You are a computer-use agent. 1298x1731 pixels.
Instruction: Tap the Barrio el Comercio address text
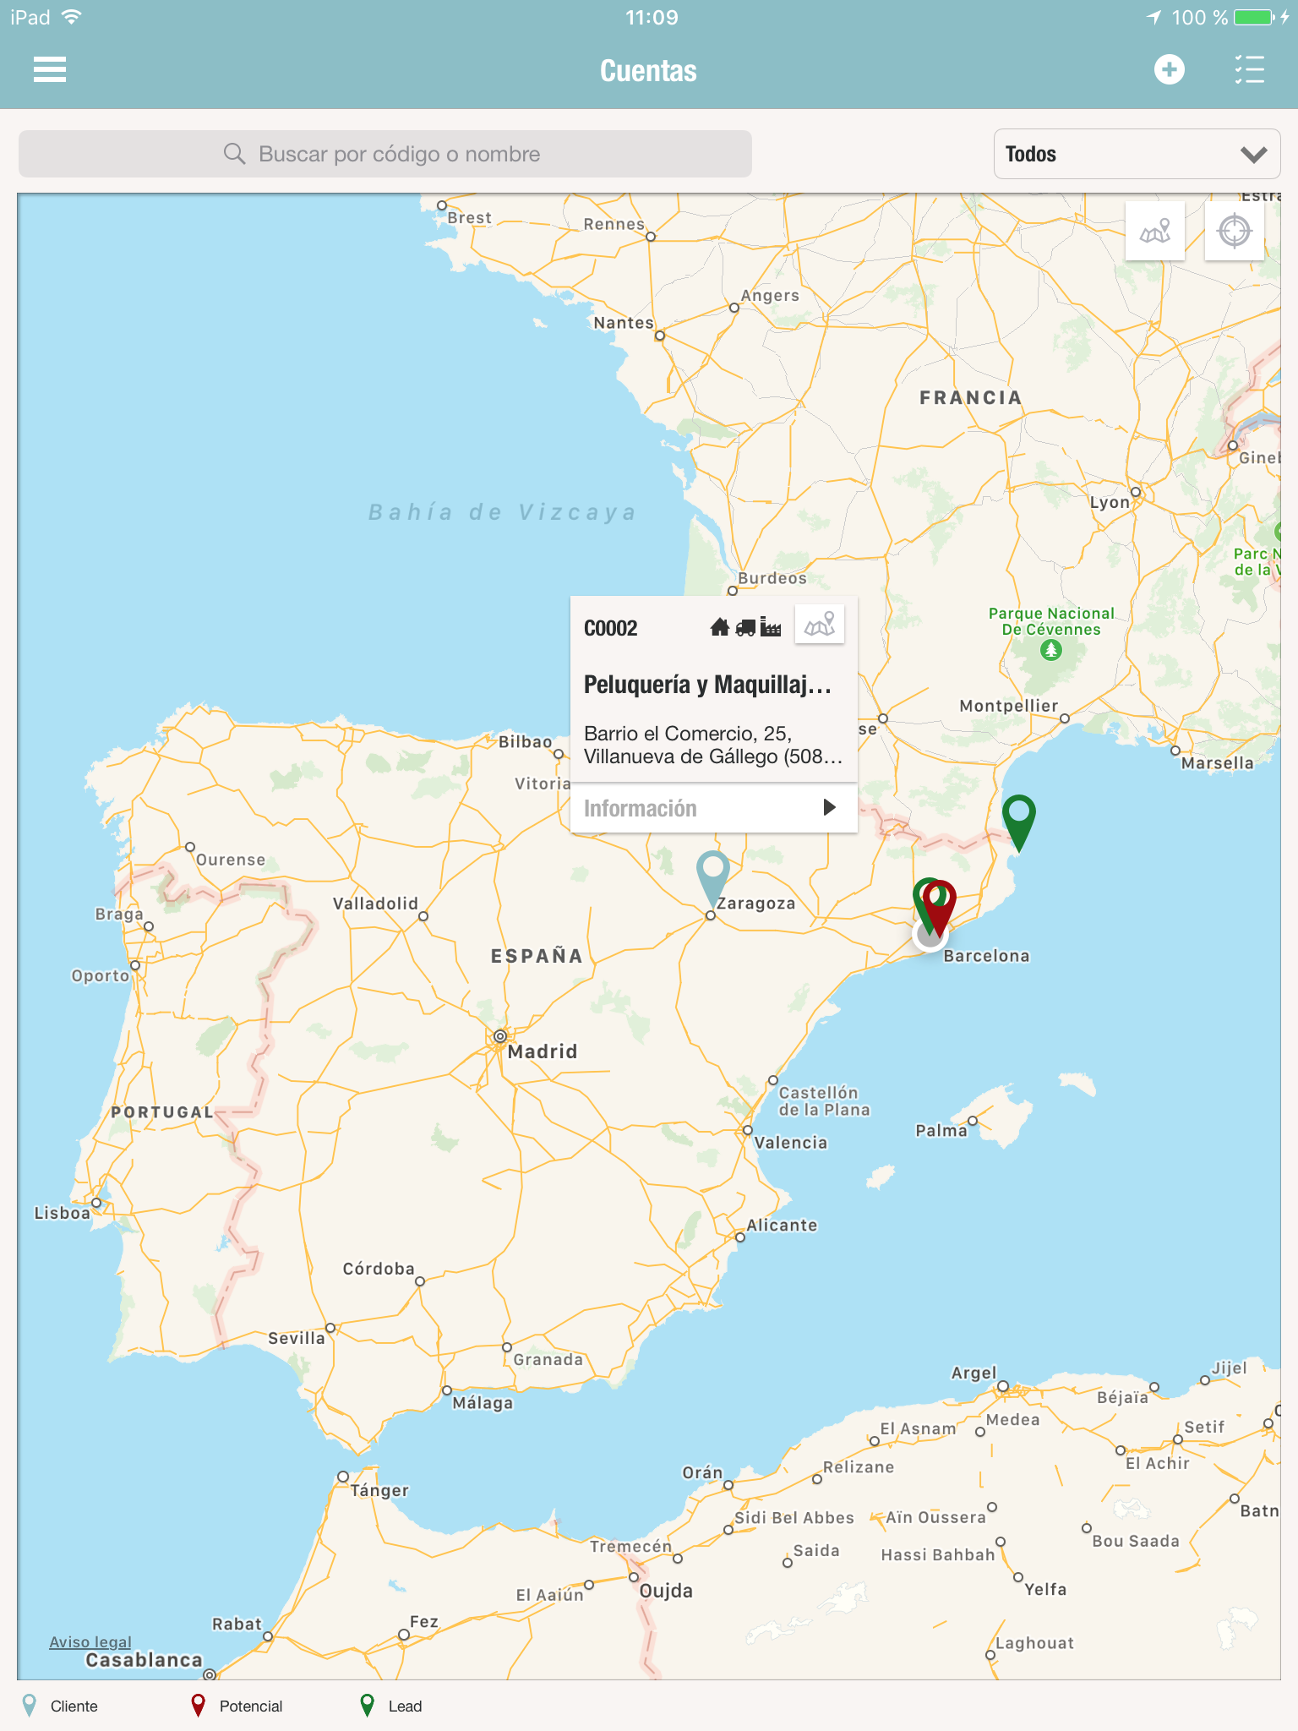coord(713,745)
